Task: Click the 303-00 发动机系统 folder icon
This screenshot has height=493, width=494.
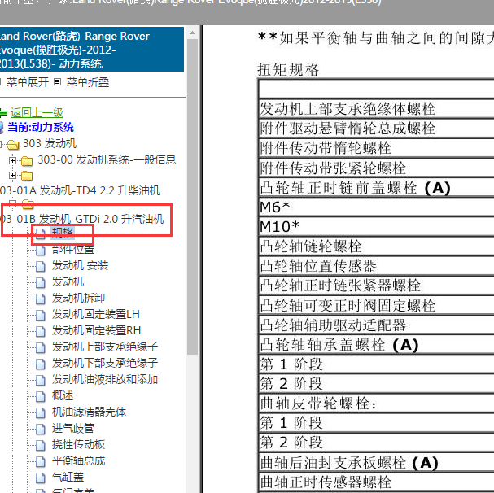Action: (x=27, y=161)
